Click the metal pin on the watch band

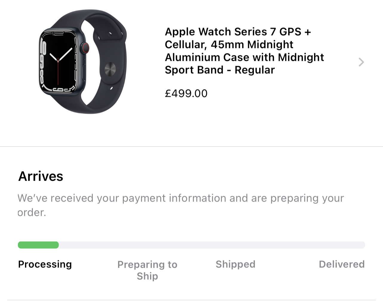110,69
